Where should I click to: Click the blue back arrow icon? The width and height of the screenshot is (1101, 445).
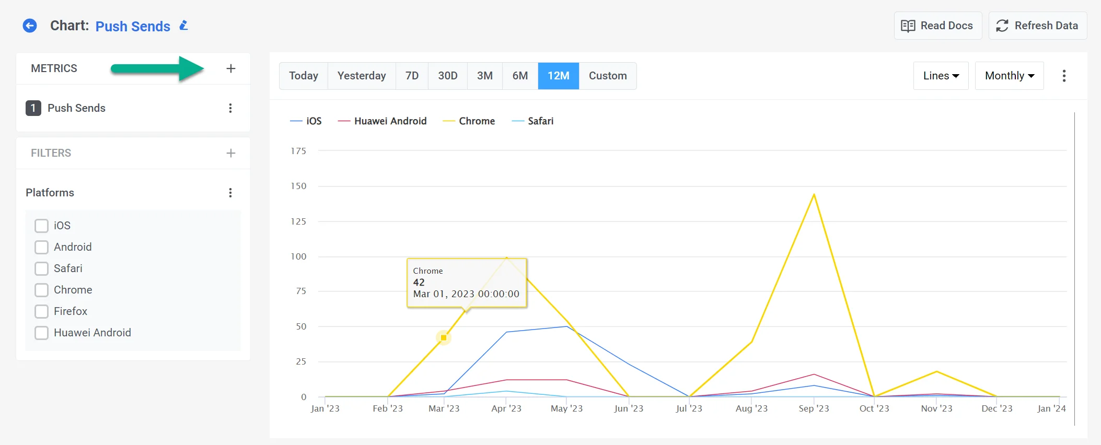coord(30,26)
